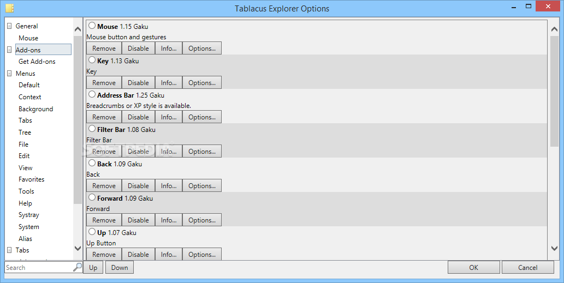Open the Systray menu settings
Viewport: 564px width, 283px height.
(29, 215)
